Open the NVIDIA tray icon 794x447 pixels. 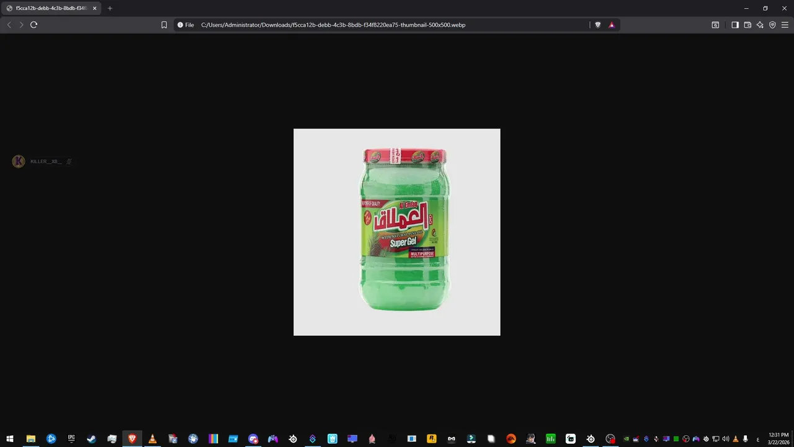627,439
